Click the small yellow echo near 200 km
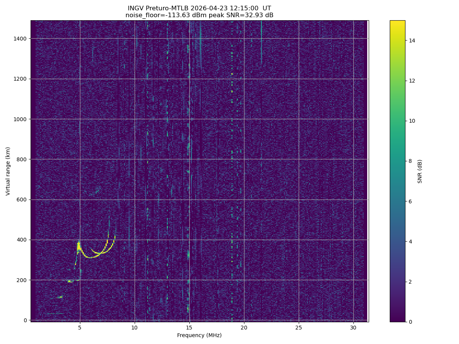The width and height of the screenshot is (459, 344). pos(70,281)
